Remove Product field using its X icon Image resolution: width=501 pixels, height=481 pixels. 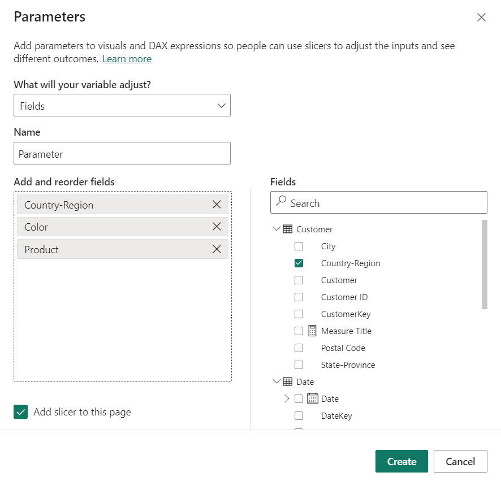click(x=217, y=249)
